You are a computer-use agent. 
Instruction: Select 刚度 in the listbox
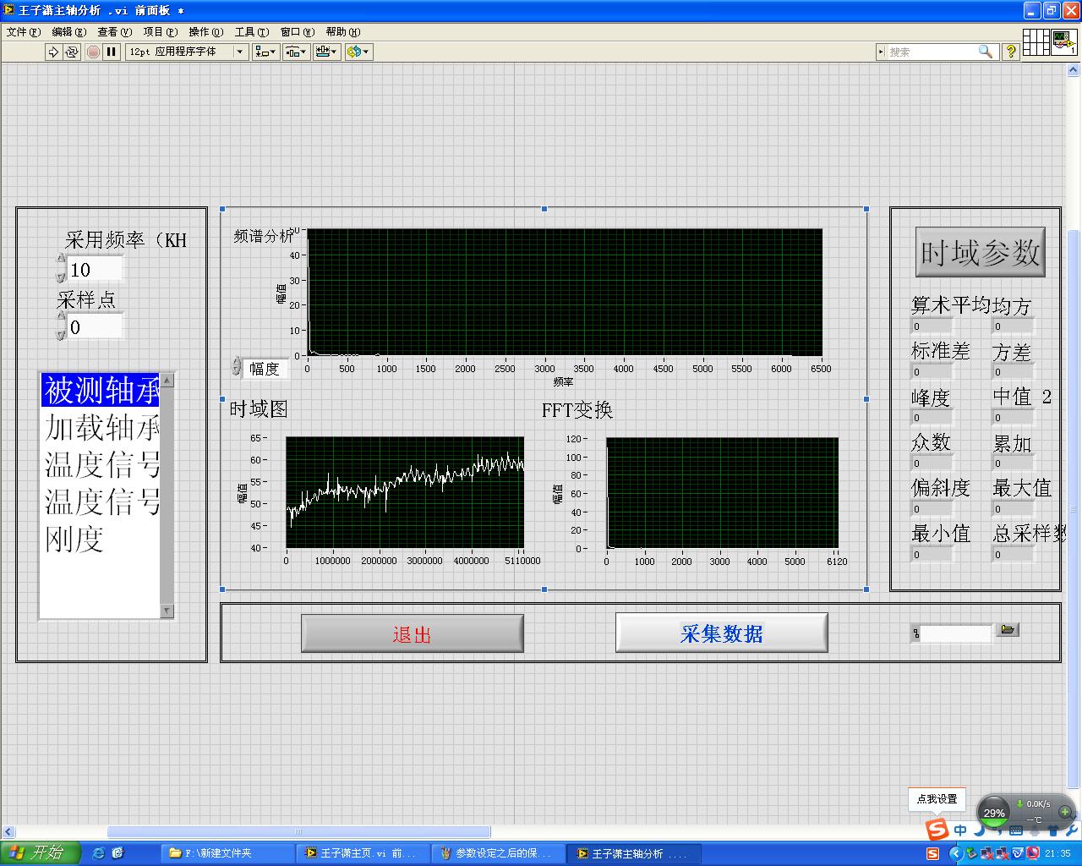tap(101, 539)
